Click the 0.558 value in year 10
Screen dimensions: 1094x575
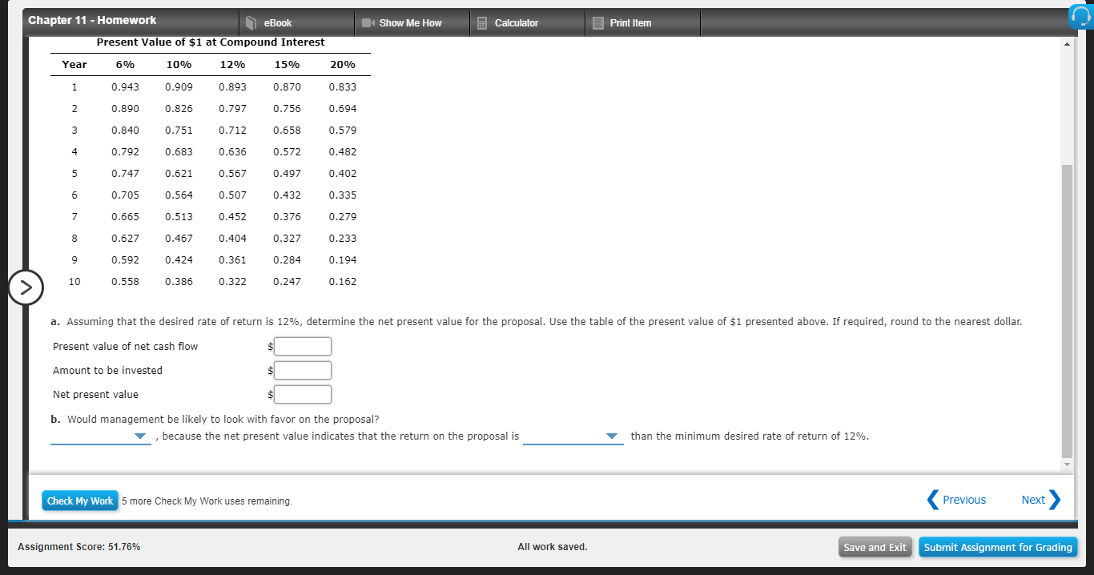[x=125, y=281]
